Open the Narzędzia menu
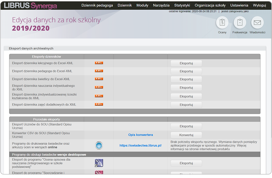Image resolution: width=272 pixels, height=178 pixels. point(161,5)
